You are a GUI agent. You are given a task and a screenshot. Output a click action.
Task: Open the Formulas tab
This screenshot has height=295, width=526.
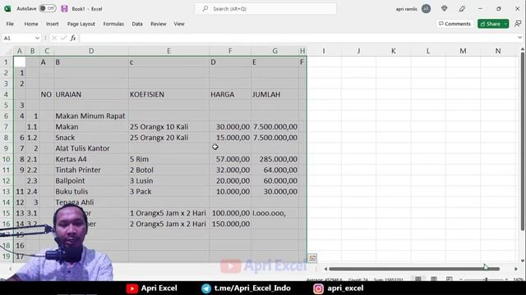coord(113,24)
